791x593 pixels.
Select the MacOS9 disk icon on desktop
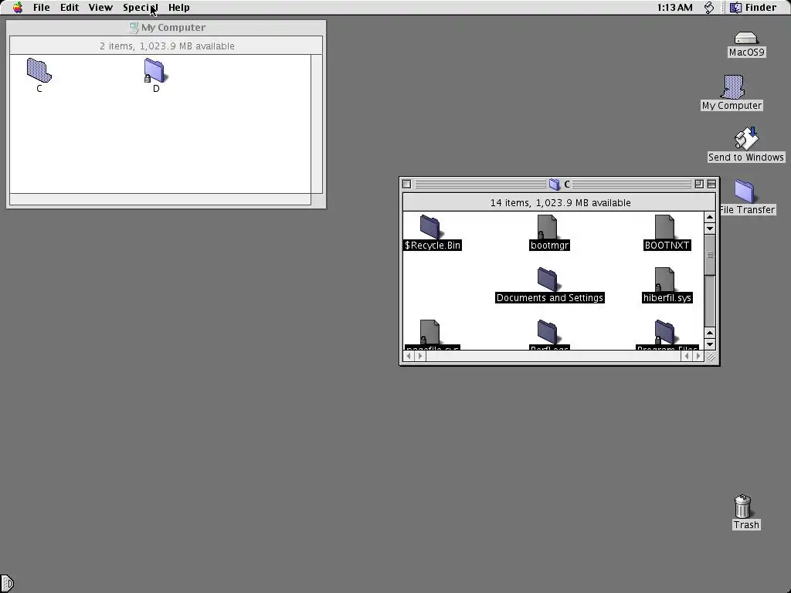pyautogui.click(x=746, y=38)
